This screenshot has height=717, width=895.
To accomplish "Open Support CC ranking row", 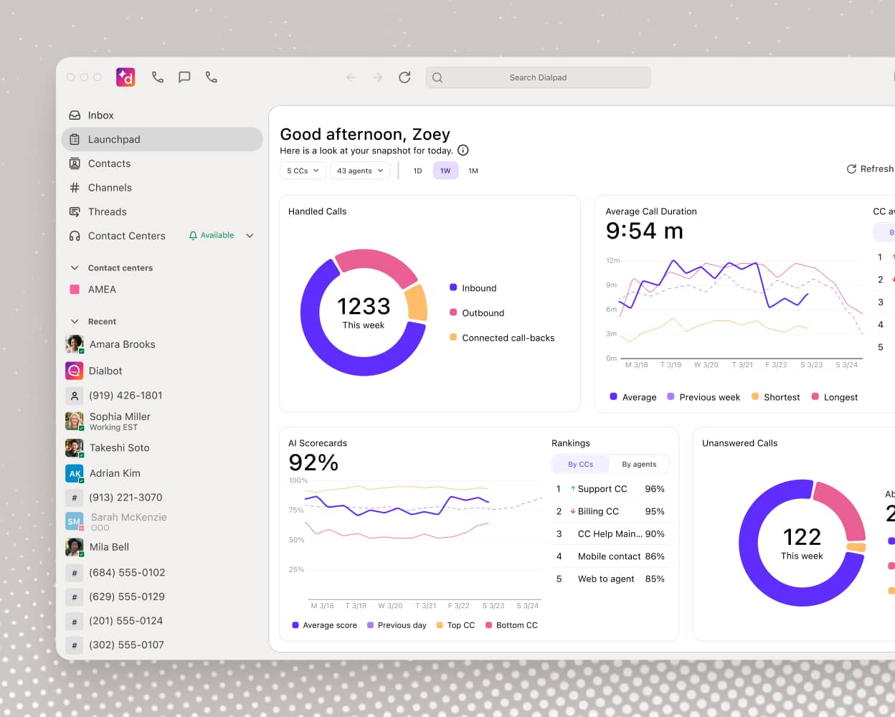I will [x=610, y=489].
